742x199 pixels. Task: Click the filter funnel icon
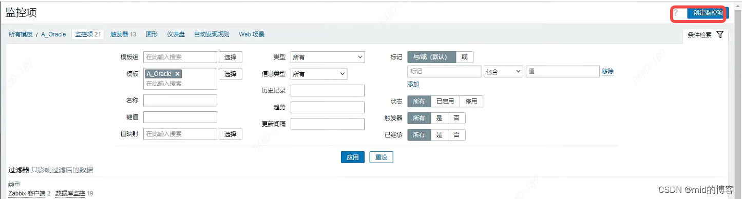(x=720, y=35)
